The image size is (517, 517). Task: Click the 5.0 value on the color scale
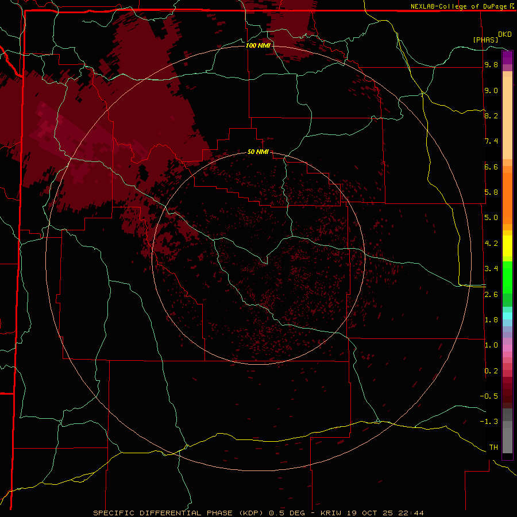click(491, 218)
